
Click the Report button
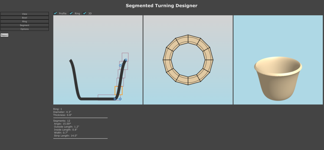point(4,35)
